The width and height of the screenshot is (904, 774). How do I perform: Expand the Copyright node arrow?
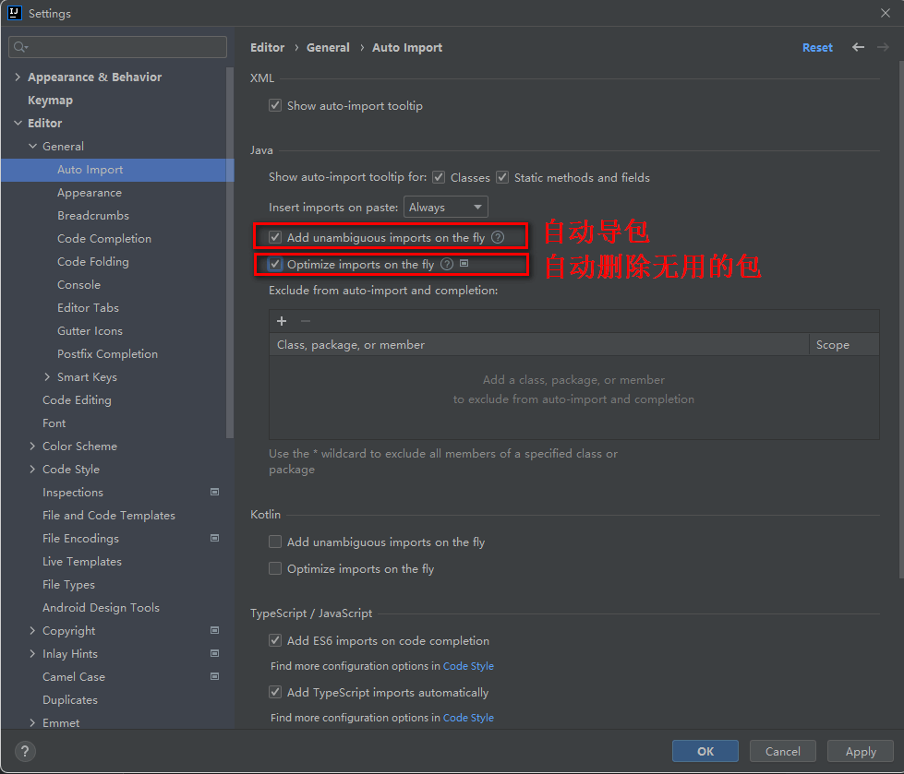click(x=32, y=631)
